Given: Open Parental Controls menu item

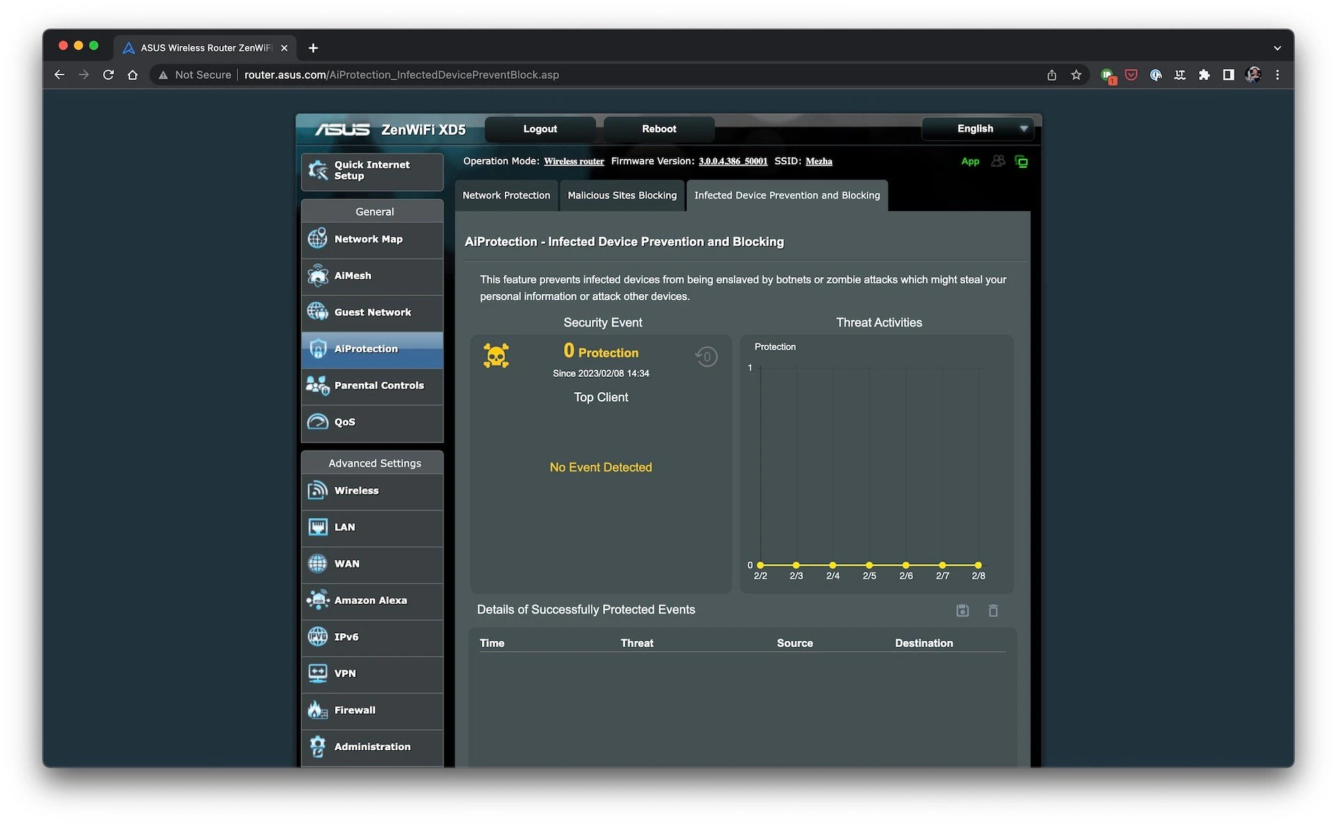Looking at the screenshot, I should point(373,385).
